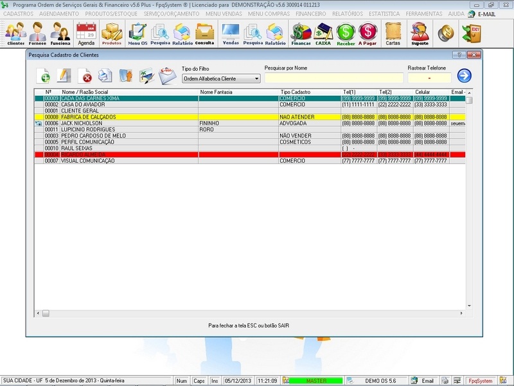Click the blue arrow search button
514x386 pixels.
point(464,77)
